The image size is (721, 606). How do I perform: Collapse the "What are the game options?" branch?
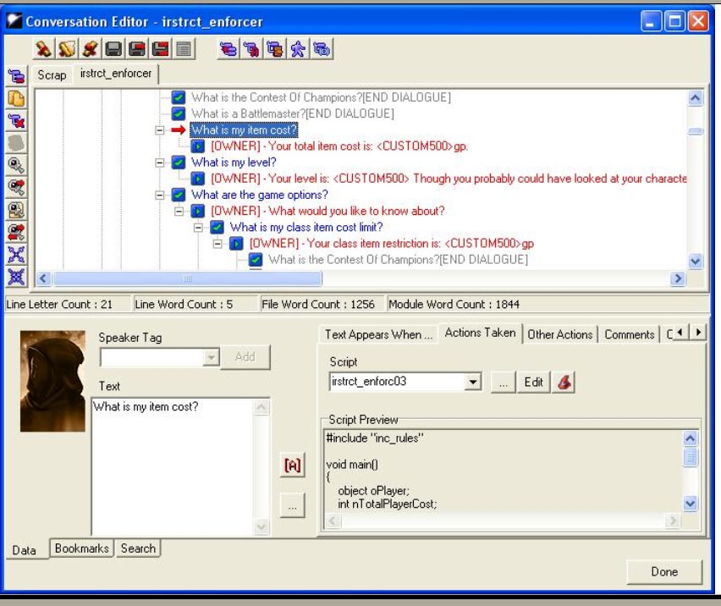click(160, 195)
